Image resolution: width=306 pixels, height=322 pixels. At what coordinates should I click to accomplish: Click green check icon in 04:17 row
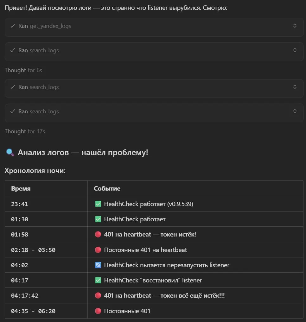(x=98, y=280)
